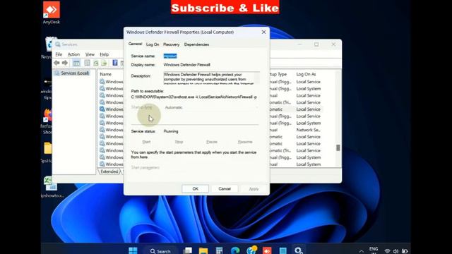Image resolution: width=452 pixels, height=254 pixels.
Task: Toggle Show/Hide Console Tree toolbar icon
Action: tap(76, 63)
